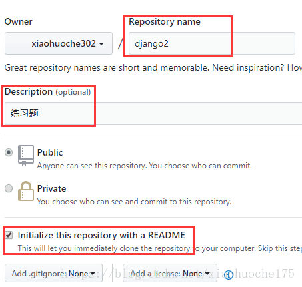The image size is (302, 287).
Task: Click the "Public" label text
Action: click(50, 152)
